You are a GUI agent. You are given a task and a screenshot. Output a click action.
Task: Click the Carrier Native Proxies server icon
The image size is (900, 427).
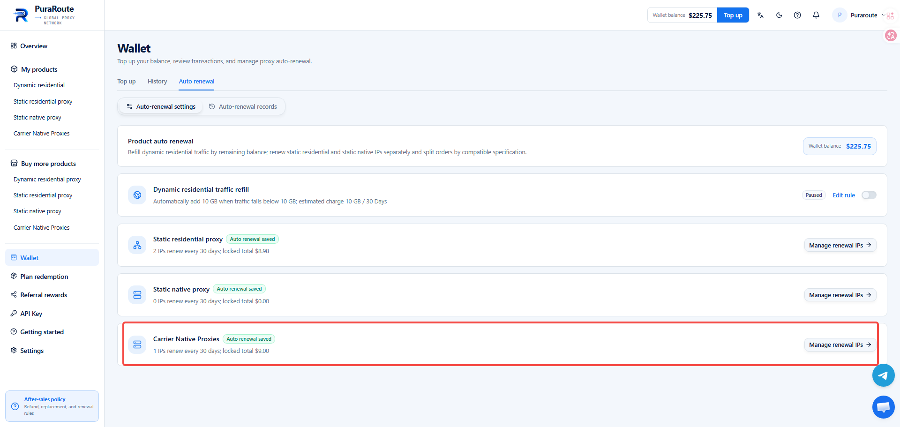137,345
